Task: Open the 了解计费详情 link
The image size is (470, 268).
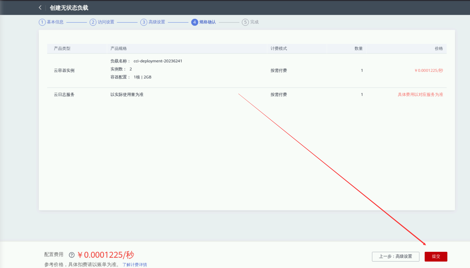Action: (135, 265)
